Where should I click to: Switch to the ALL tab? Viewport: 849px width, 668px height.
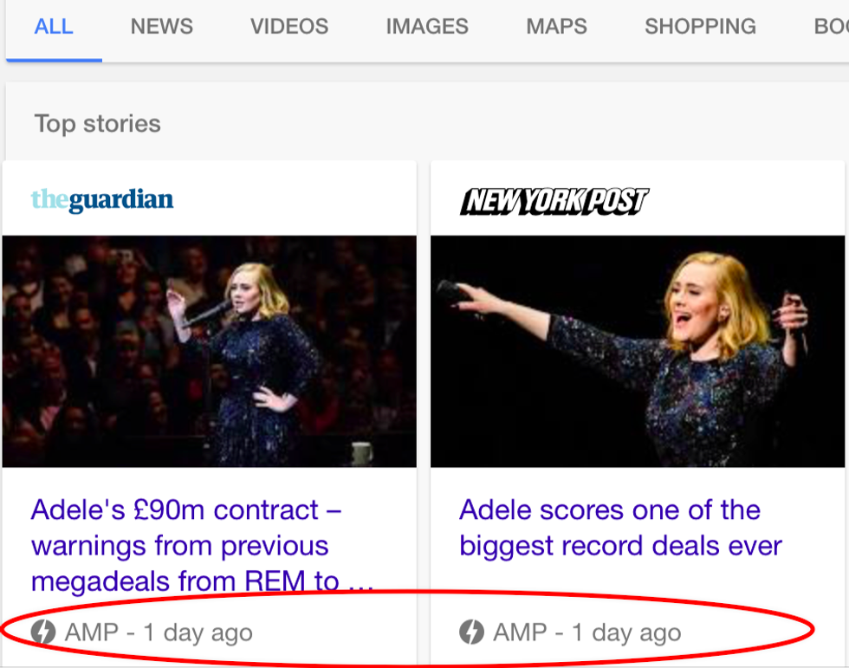[x=54, y=27]
